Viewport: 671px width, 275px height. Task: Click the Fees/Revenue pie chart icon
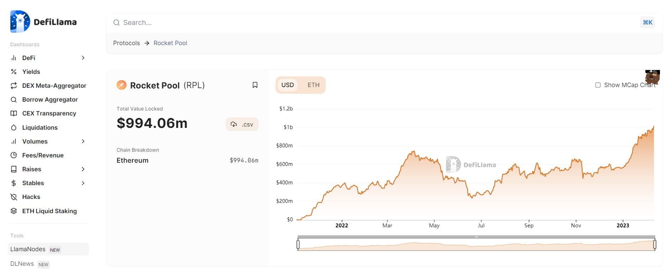14,155
